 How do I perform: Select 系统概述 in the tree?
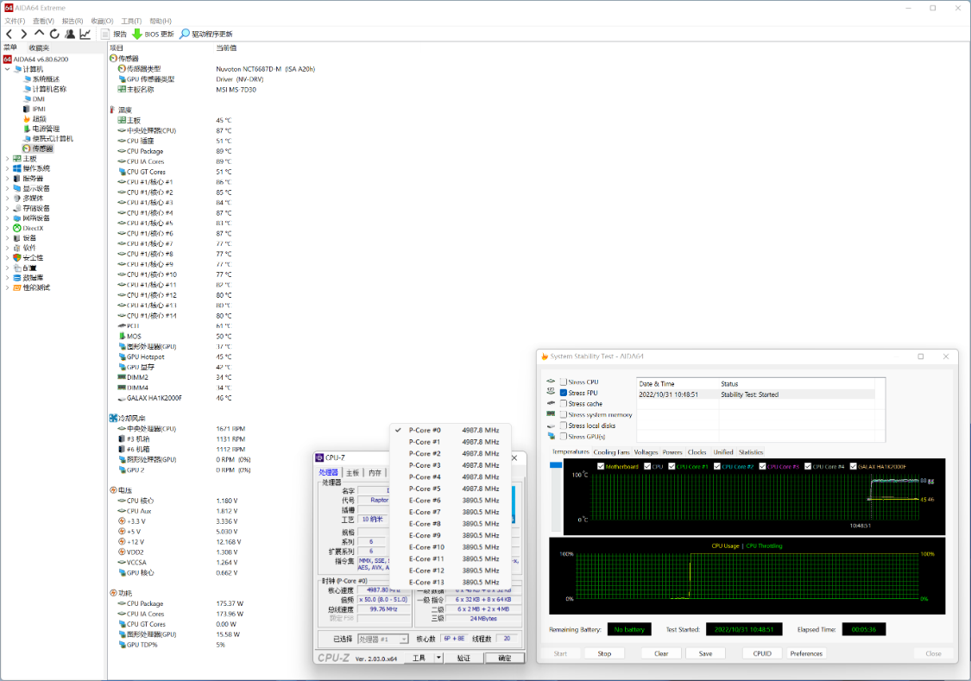[x=46, y=79]
